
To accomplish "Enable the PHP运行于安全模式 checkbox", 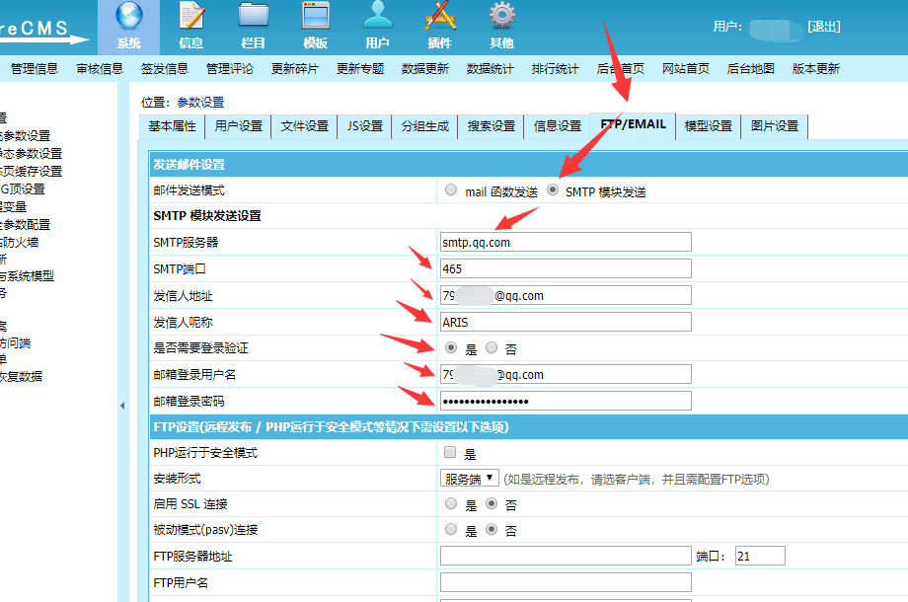I will coord(450,453).
